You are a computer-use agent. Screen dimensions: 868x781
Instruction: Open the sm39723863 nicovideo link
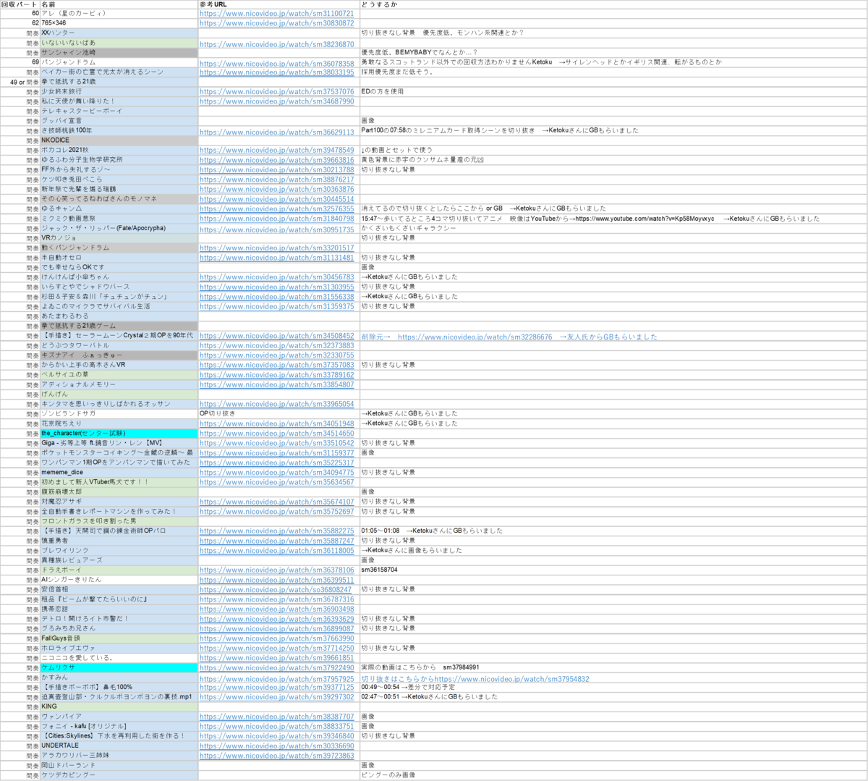[277, 756]
